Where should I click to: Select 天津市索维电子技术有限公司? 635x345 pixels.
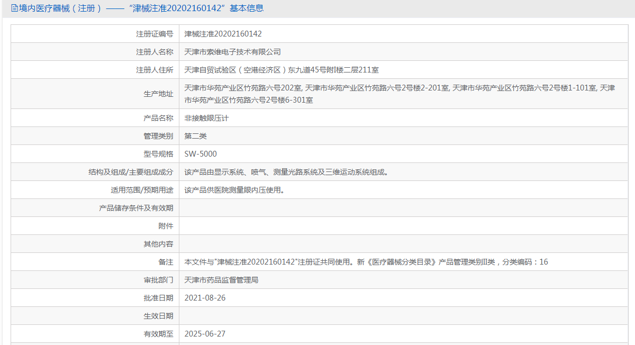(x=232, y=52)
